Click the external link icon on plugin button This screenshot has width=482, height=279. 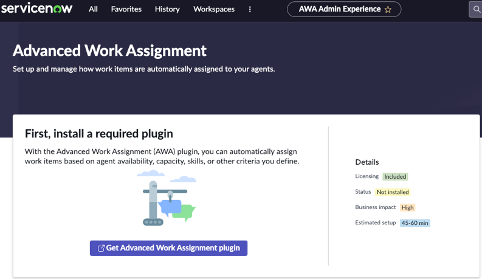tap(101, 248)
